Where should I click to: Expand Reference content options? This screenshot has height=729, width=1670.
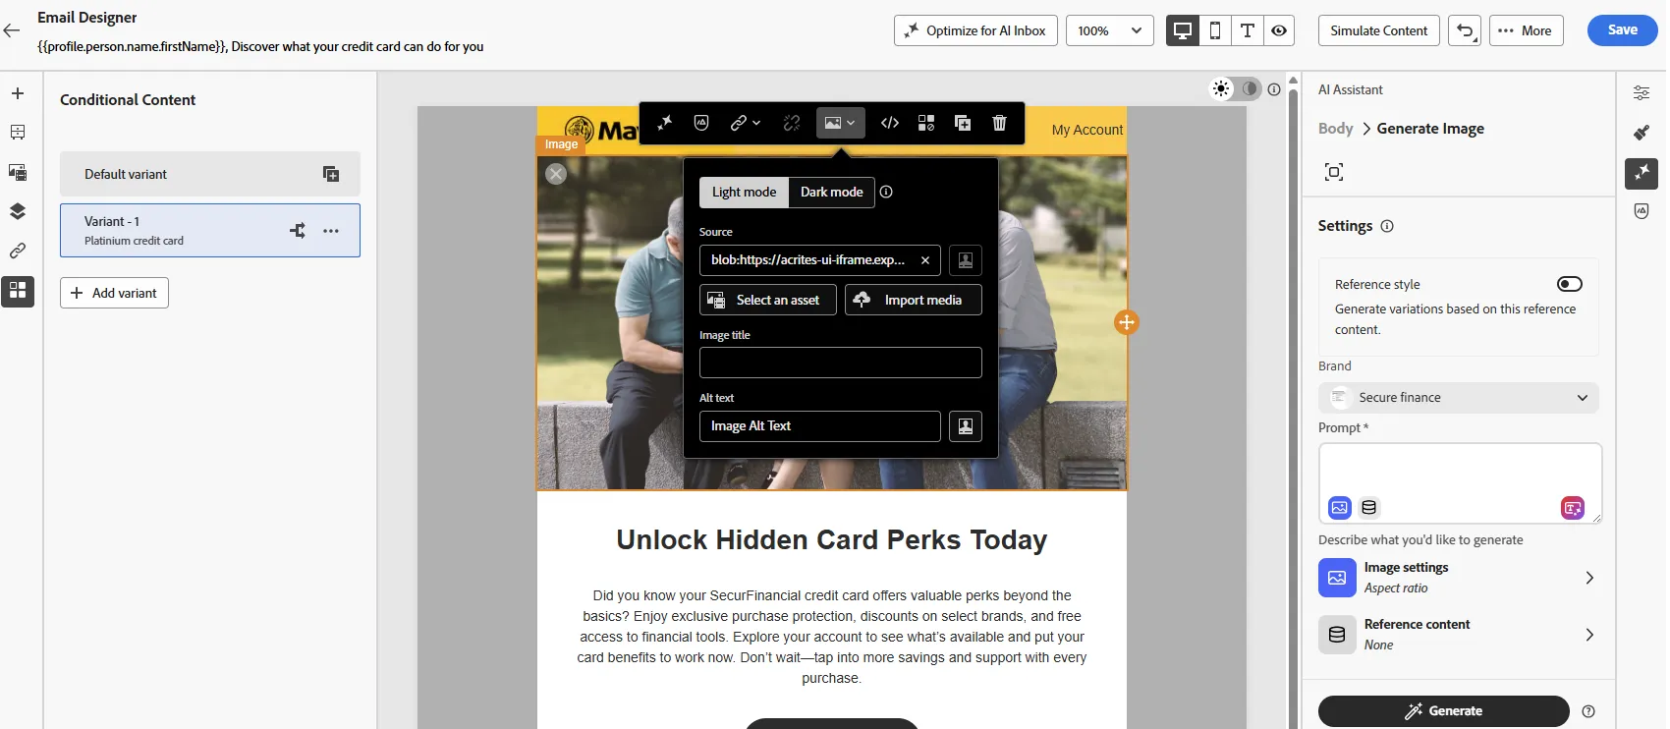coord(1459,635)
